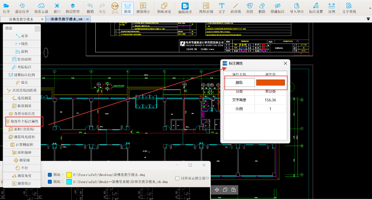This screenshot has width=372, height=200.
Task: Click the 隐藏标注 hide annotations icon
Action: (277, 8)
